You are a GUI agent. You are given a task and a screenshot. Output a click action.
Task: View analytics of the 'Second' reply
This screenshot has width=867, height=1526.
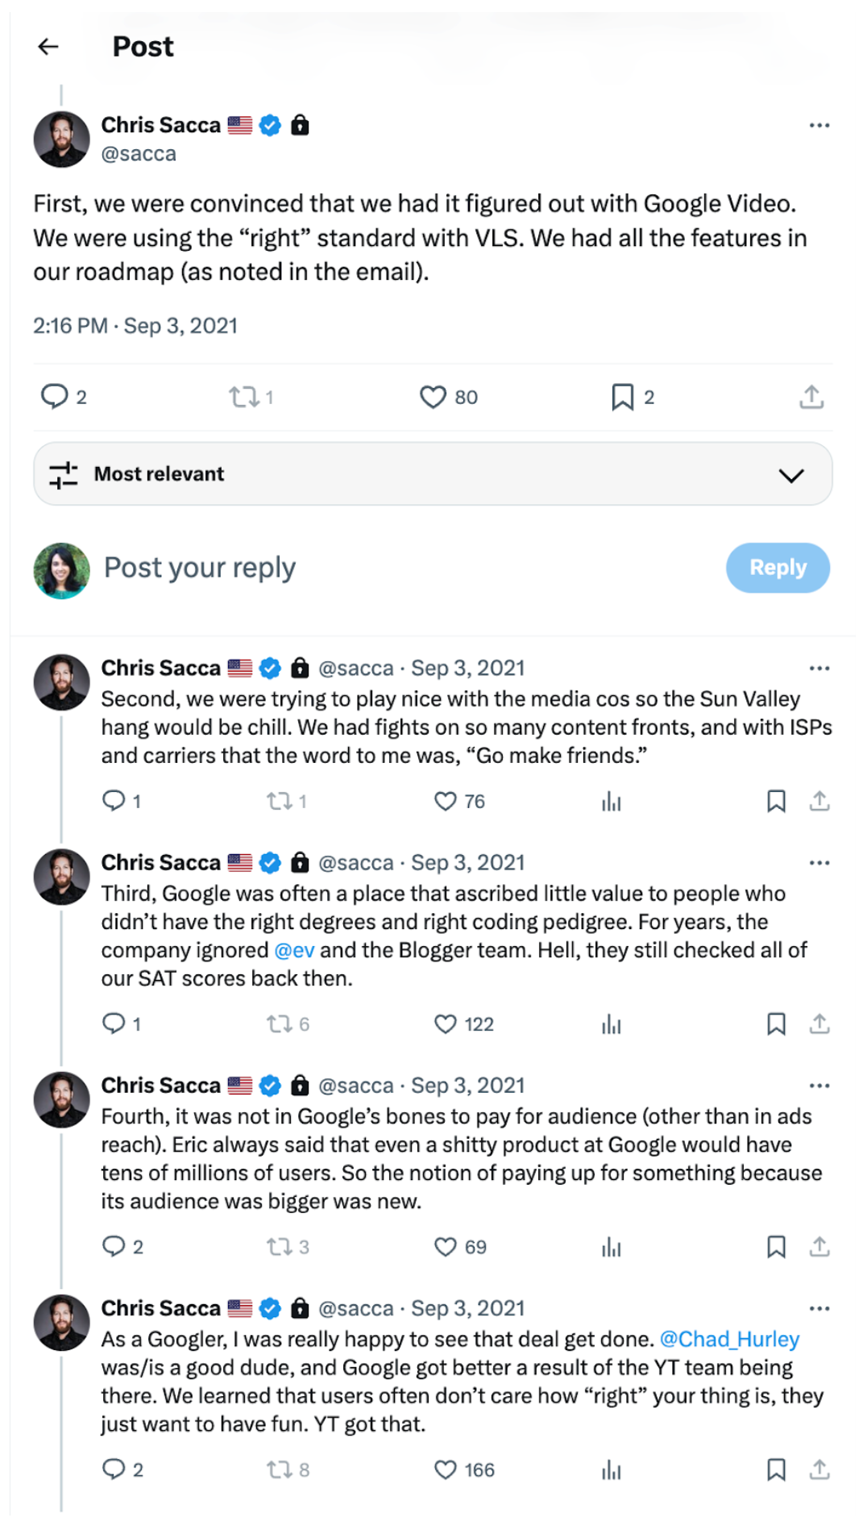pos(612,801)
